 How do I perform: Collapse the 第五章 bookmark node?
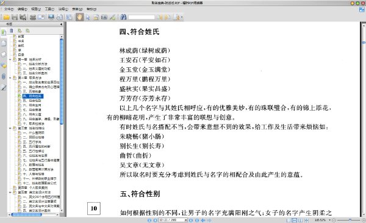10,192
